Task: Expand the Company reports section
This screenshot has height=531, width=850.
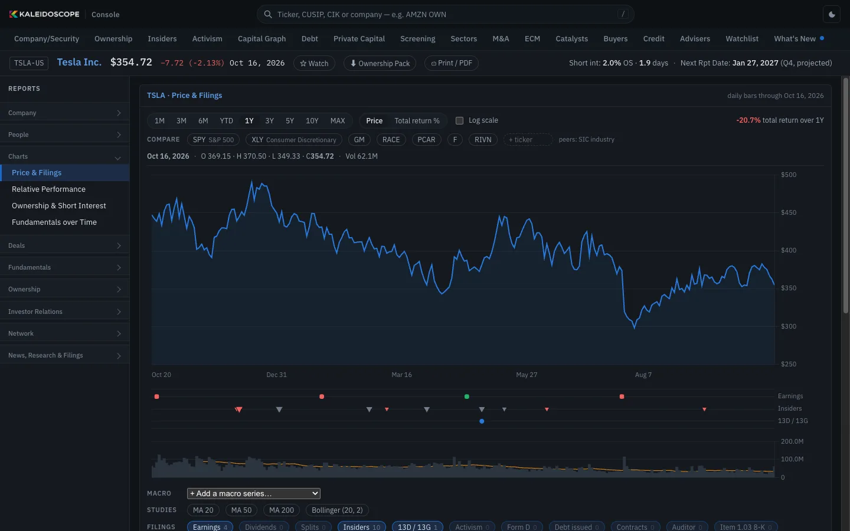Action: [x=64, y=113]
